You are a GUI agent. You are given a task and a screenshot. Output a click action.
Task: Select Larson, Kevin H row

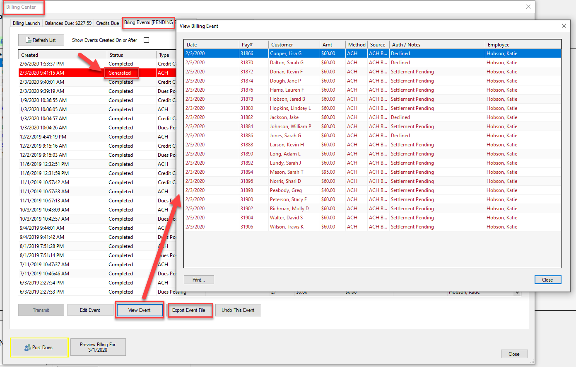373,145
